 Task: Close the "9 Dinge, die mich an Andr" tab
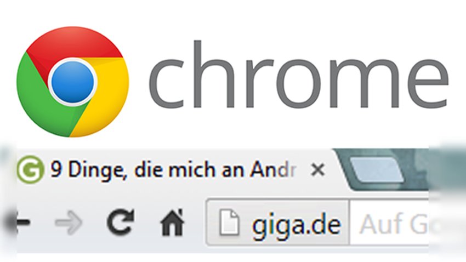tap(317, 170)
